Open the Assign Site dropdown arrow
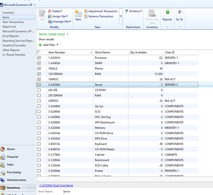Screen dimensions: 213x195 point(67,16)
